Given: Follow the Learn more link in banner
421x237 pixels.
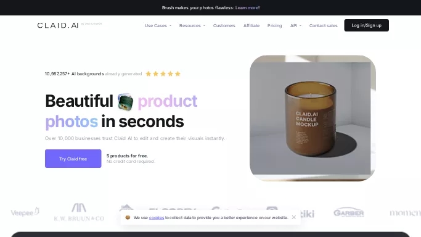Looking at the screenshot, I should pyautogui.click(x=247, y=8).
